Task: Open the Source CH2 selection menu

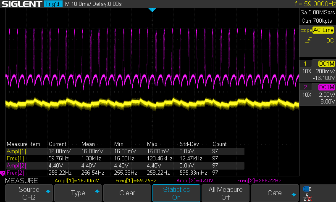Action: [x=29, y=194]
